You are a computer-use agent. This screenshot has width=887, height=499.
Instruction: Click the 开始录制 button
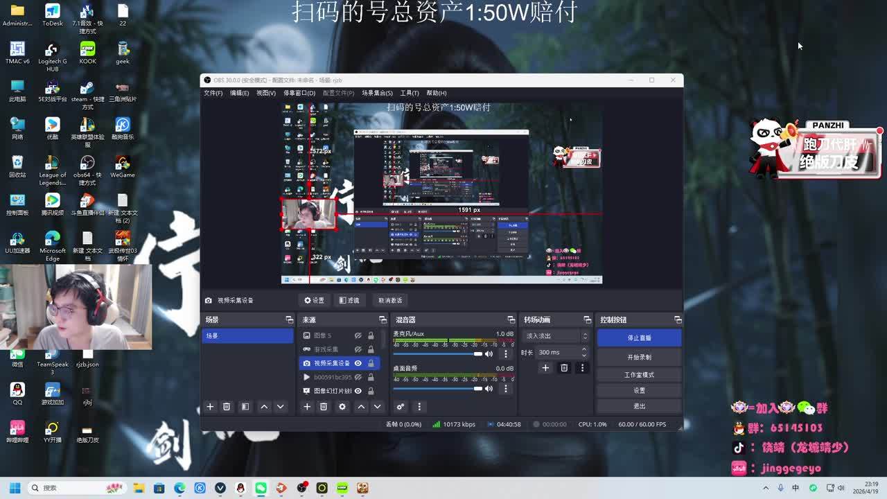(639, 357)
